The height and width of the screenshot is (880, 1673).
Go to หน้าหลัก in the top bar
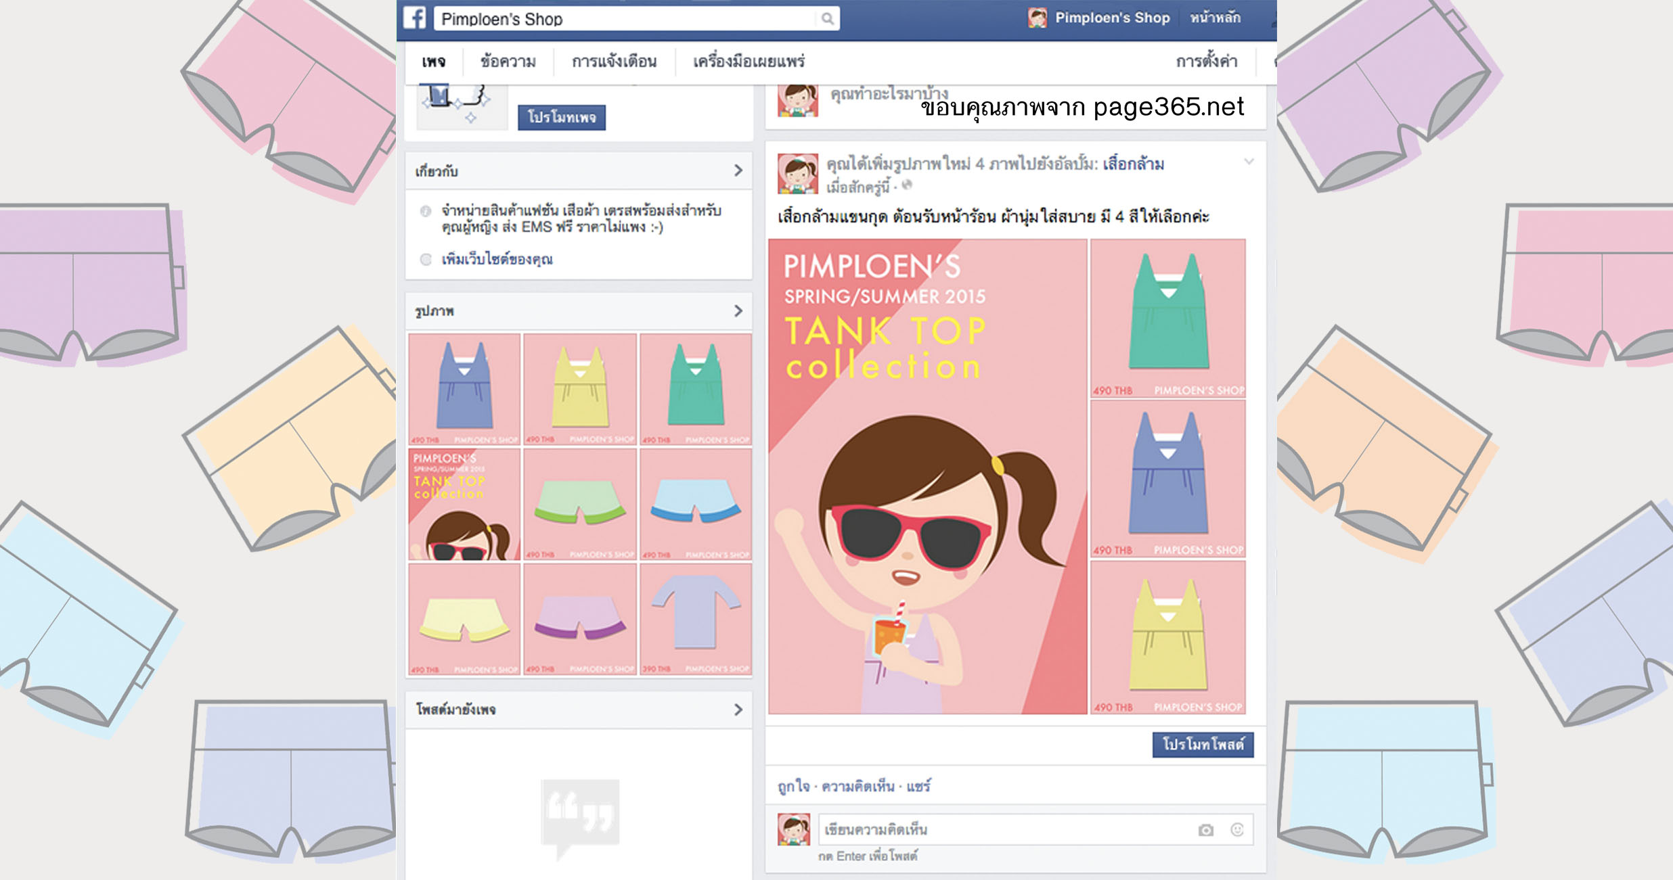coord(1215,18)
